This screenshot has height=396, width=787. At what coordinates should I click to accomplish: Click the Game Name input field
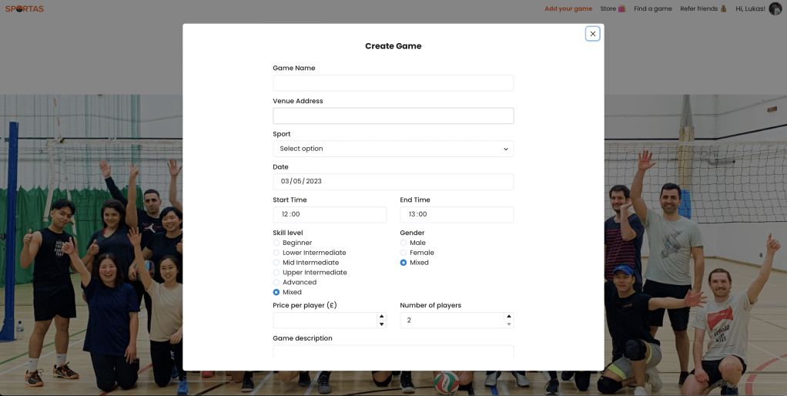pyautogui.click(x=393, y=83)
